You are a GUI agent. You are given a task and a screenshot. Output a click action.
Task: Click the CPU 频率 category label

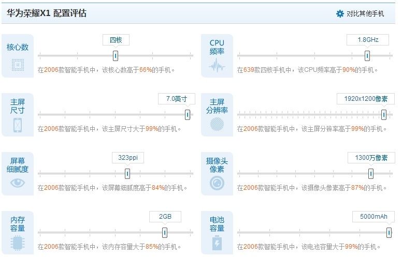pyautogui.click(x=217, y=47)
